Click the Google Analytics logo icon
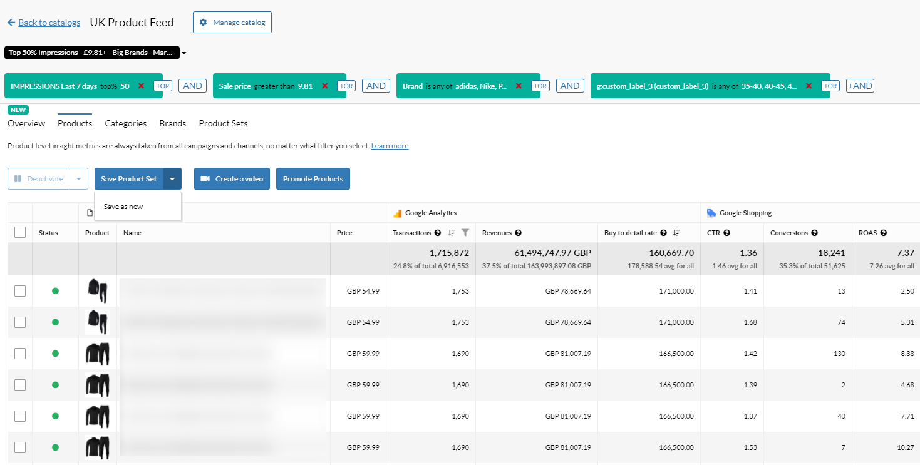Screen dimensions: 920x465 [397, 213]
